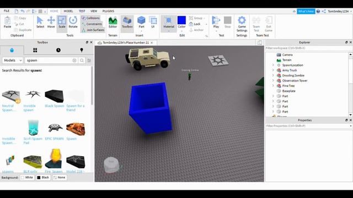
Task: Select the Baseplate item in Explorer
Action: click(288, 91)
